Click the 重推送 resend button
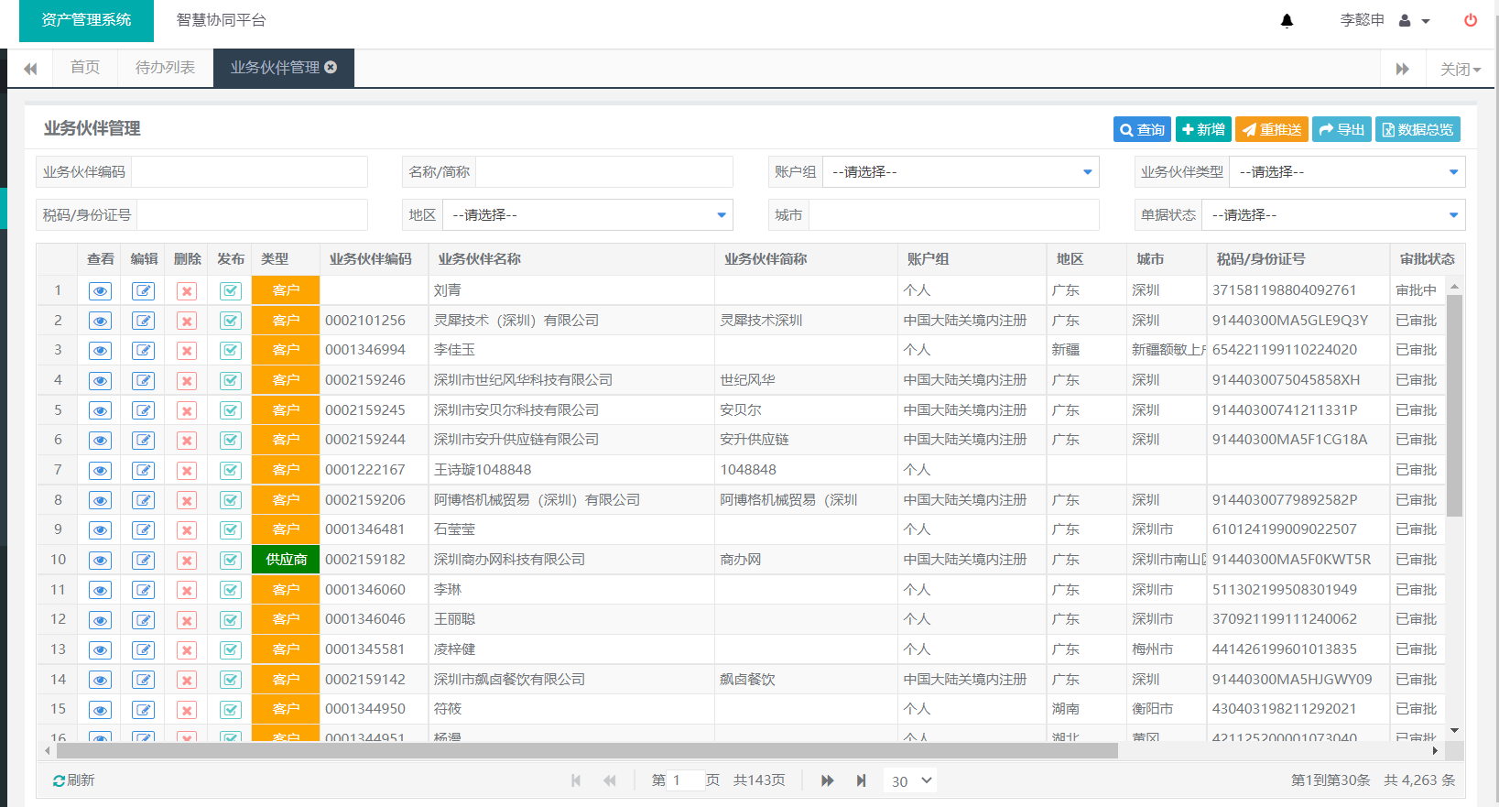The width and height of the screenshot is (1499, 807). pyautogui.click(x=1272, y=129)
